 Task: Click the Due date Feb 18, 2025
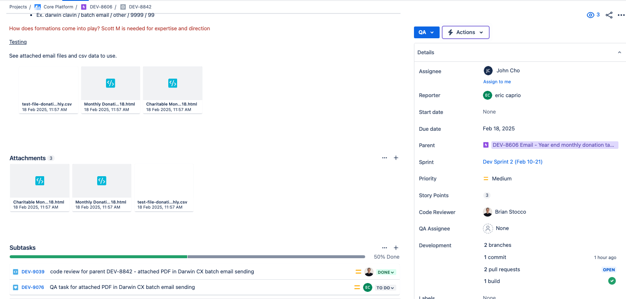tap(499, 129)
